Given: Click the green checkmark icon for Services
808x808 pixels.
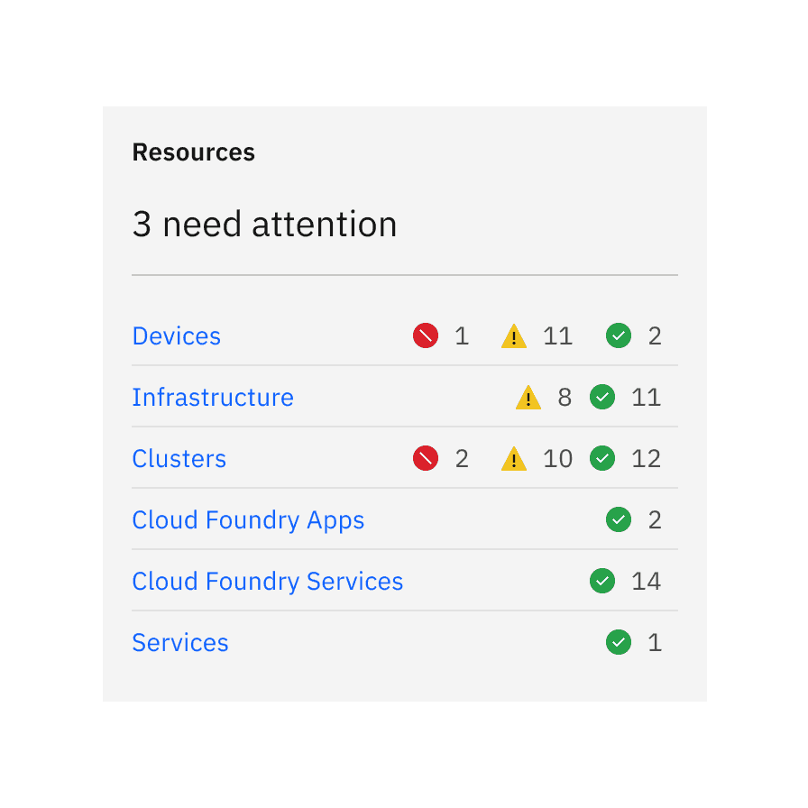Looking at the screenshot, I should (619, 642).
